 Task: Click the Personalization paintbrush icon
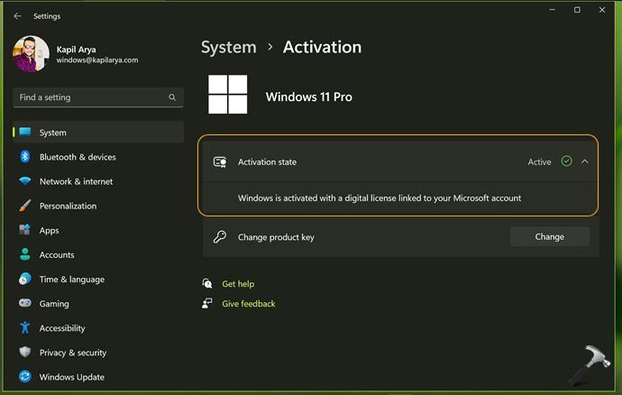[x=25, y=206]
